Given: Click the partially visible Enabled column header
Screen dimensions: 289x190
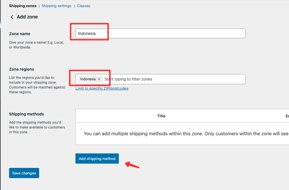Looking at the screenshot, I should [x=287, y=116].
